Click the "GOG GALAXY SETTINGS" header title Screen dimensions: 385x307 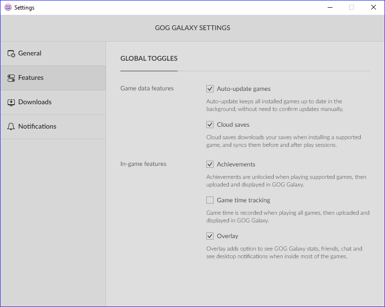[192, 28]
